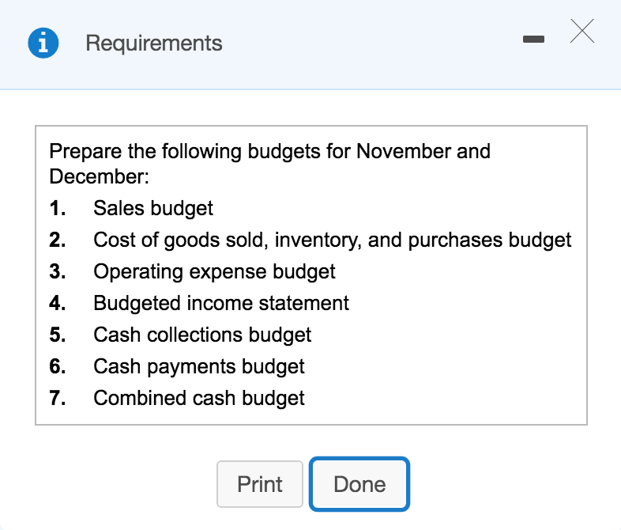This screenshot has width=621, height=530.
Task: Click the bold number 2 list marker
Action: (x=57, y=240)
